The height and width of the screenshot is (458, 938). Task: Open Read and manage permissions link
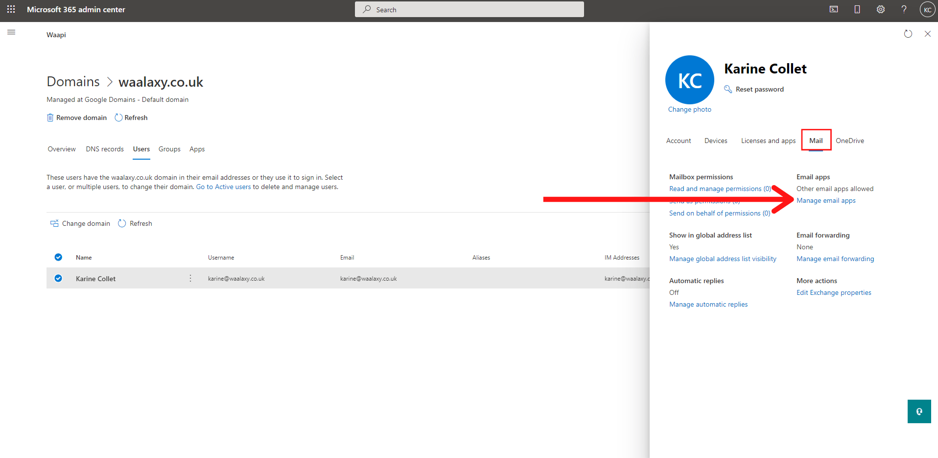(720, 189)
